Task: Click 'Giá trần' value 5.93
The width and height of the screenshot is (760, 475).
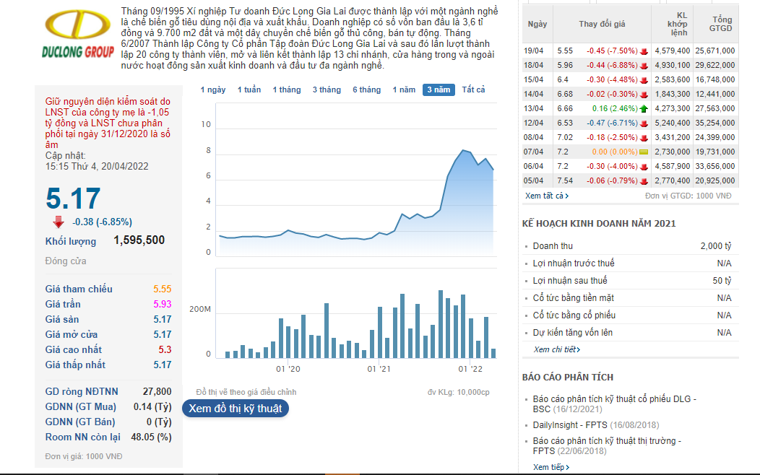Action: coord(163,304)
